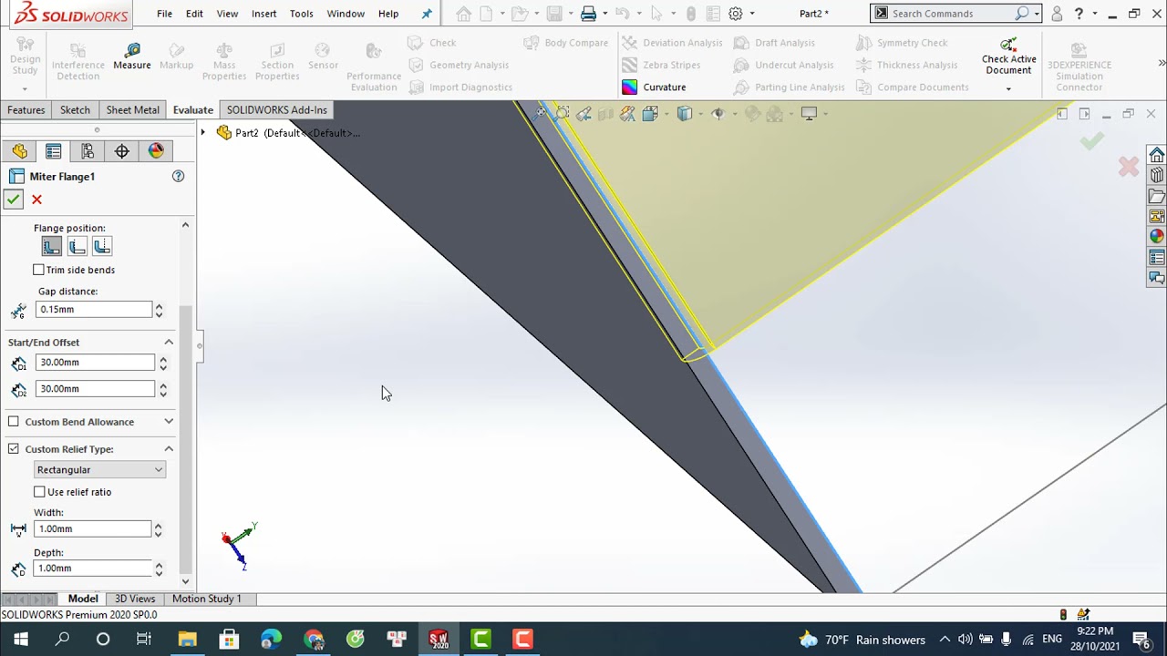
Task: Open the Tools menu
Action: coord(301,14)
